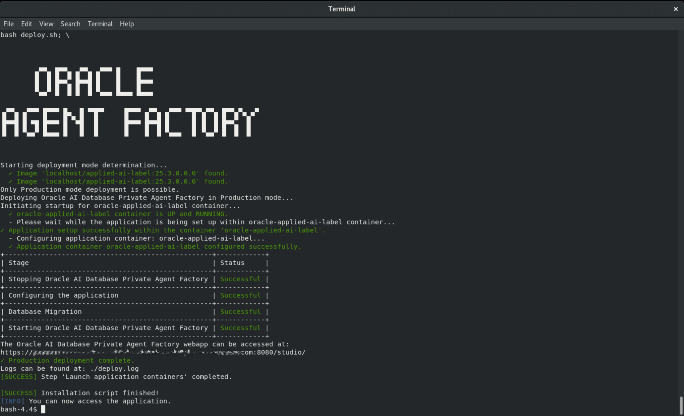Click the blue [INFO] tag

[x=12, y=401]
